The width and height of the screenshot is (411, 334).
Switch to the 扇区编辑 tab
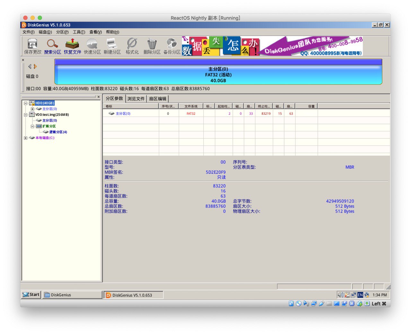click(x=158, y=99)
